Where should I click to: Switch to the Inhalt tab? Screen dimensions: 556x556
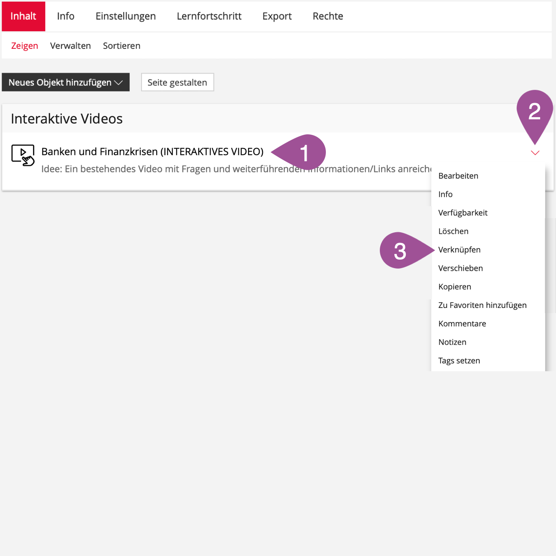click(24, 16)
